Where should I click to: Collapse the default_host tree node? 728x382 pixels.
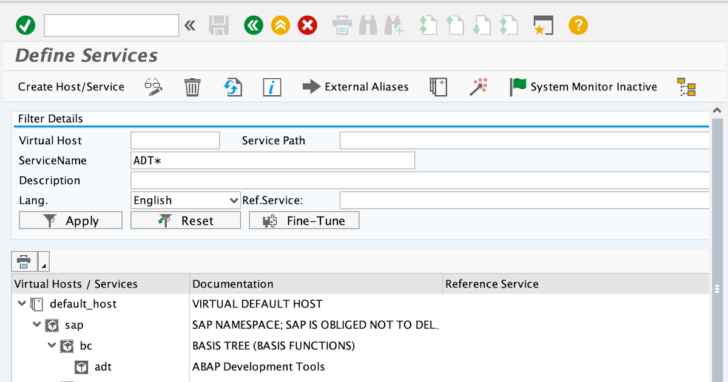pyautogui.click(x=22, y=303)
